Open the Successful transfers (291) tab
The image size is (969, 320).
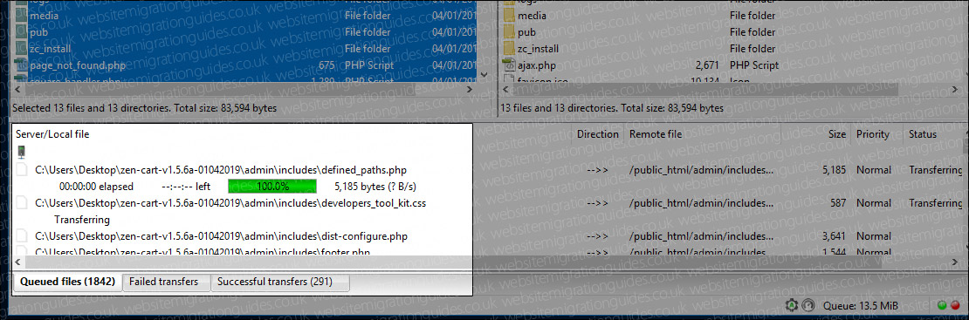click(x=280, y=282)
